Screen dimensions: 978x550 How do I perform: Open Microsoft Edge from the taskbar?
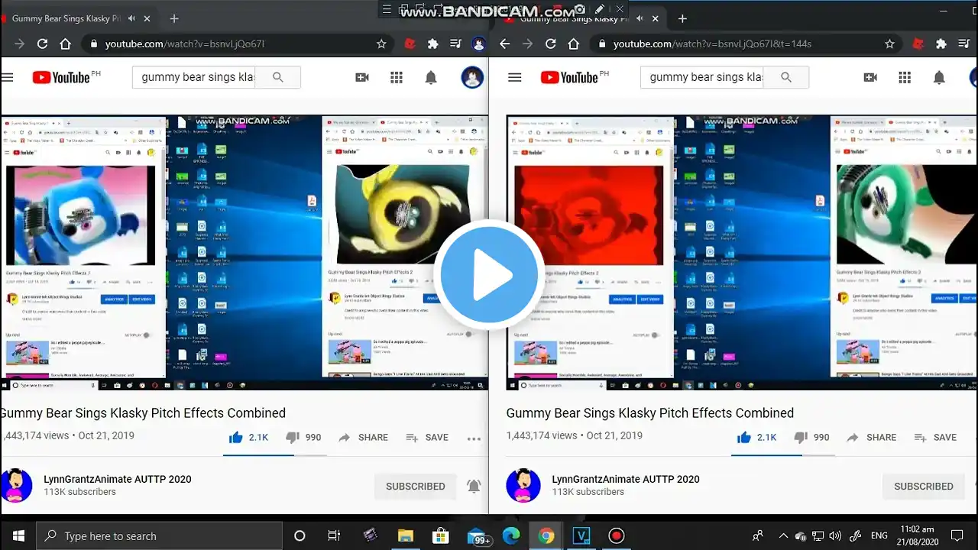[x=510, y=536]
